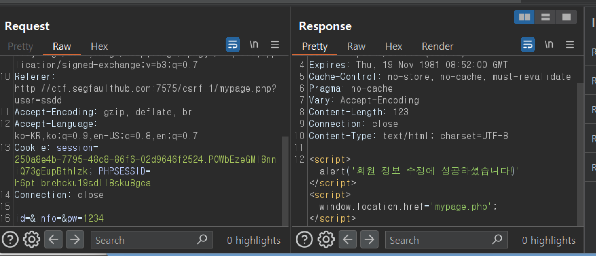Screen dimensions: 596x256
Task: Open Request panel options menu
Action: point(275,45)
